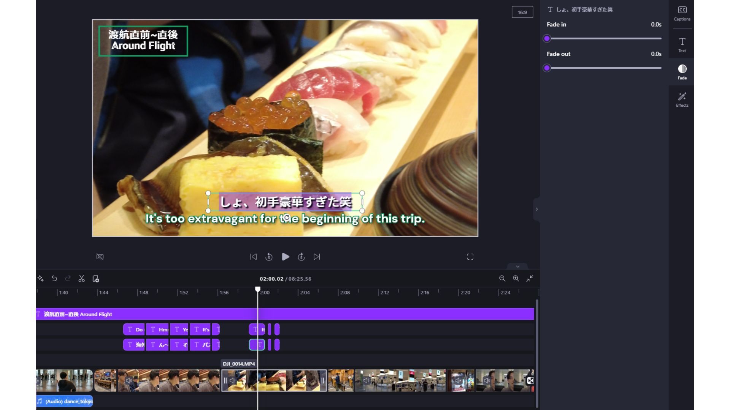Skip to the end of video
This screenshot has width=730, height=410.
(x=317, y=257)
